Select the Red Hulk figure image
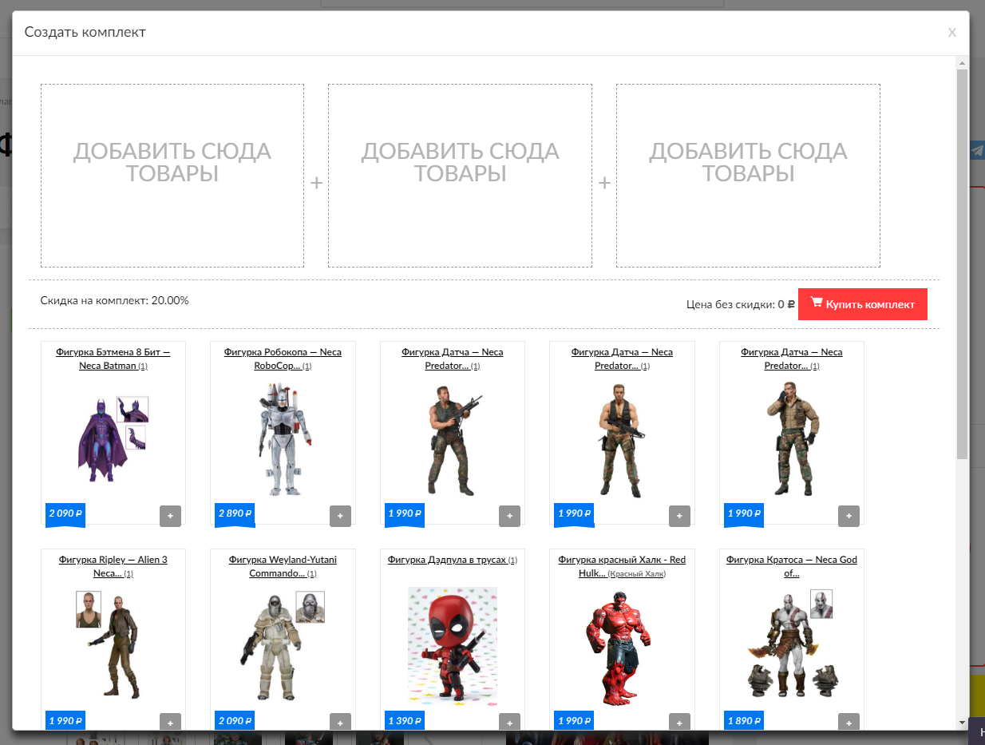The image size is (985, 745). point(619,648)
